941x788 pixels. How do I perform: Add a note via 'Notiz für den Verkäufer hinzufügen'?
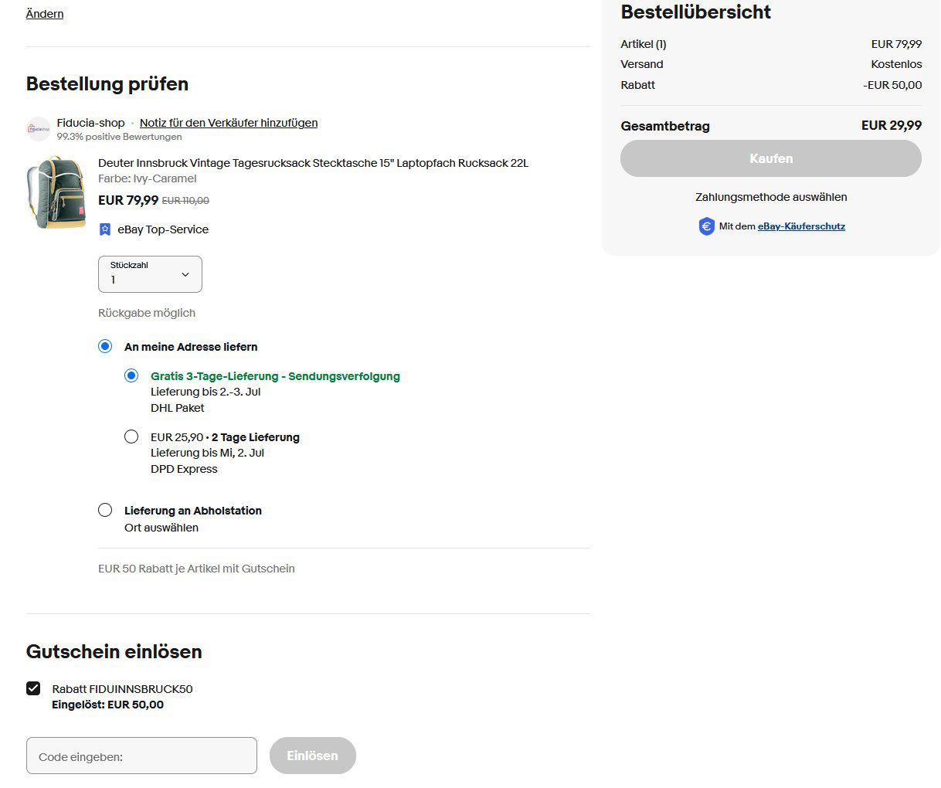[x=229, y=123]
